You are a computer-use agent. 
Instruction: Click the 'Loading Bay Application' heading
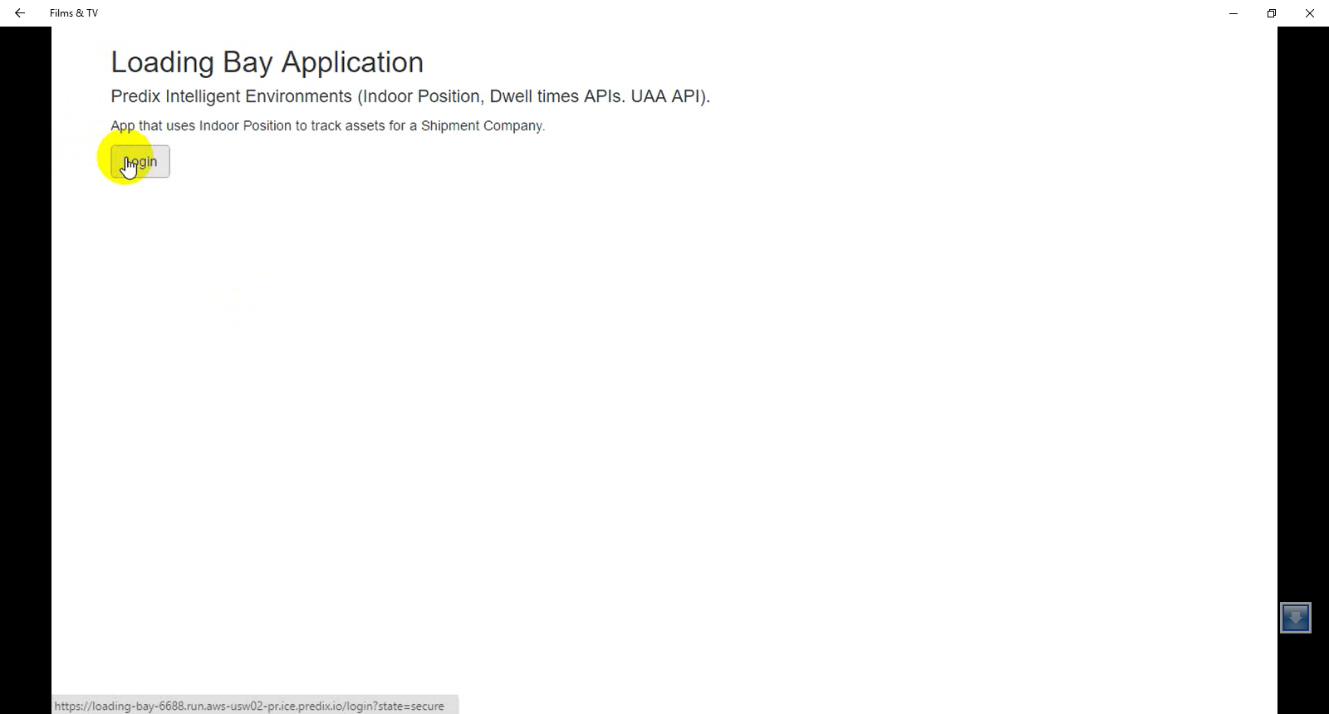[x=267, y=62]
